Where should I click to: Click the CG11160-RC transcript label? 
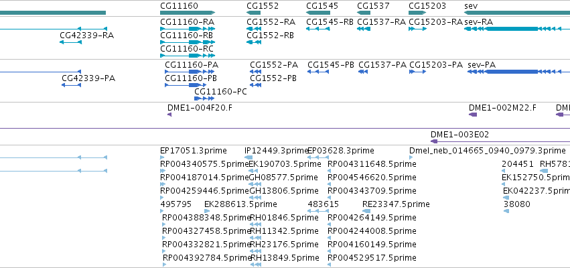coord(187,49)
